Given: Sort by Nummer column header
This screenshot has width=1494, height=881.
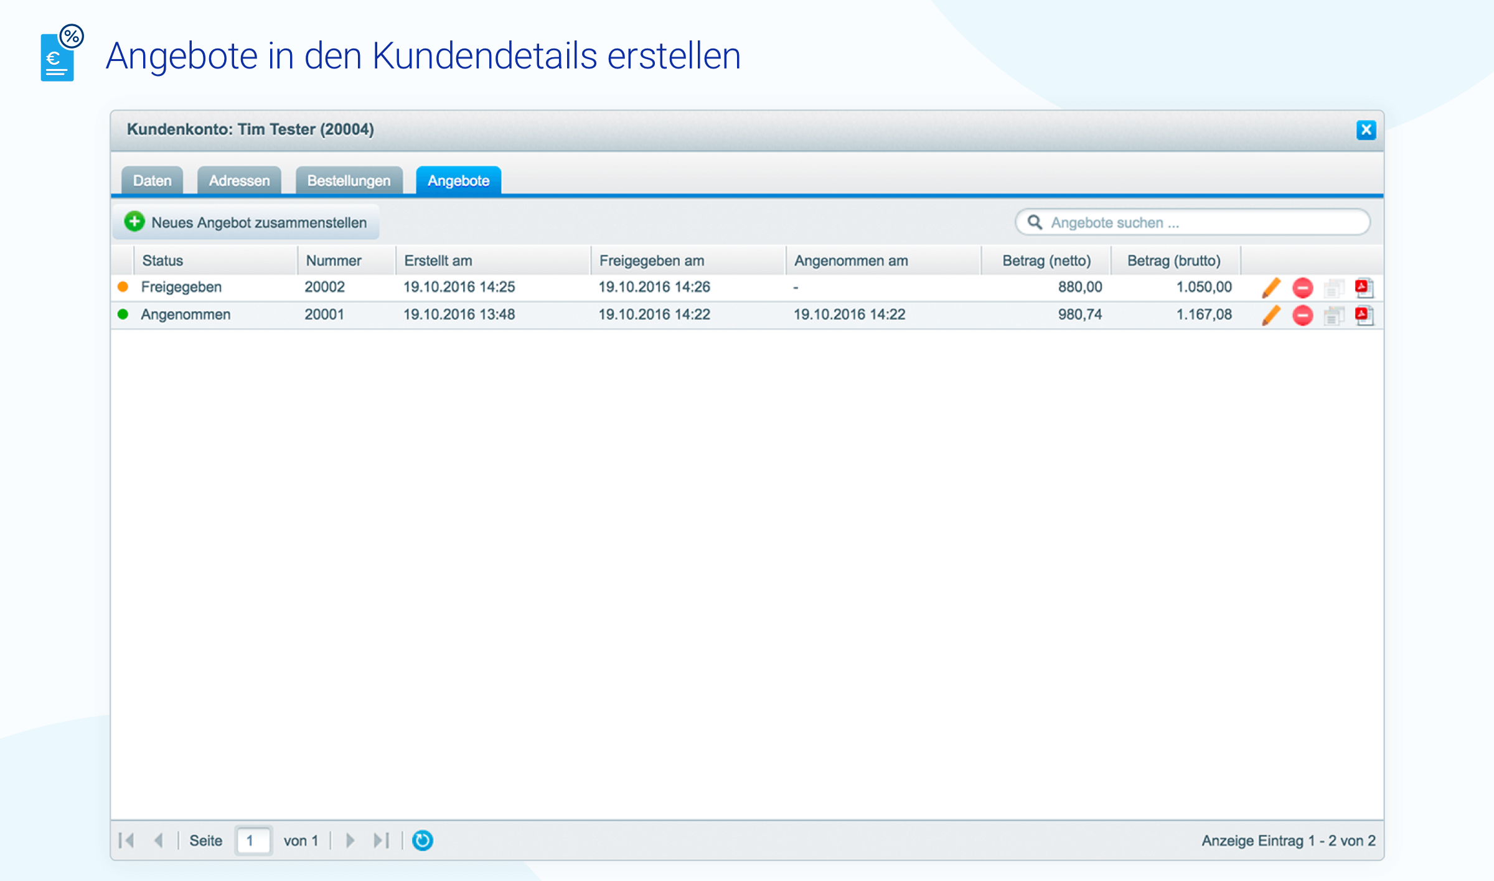Looking at the screenshot, I should (346, 261).
